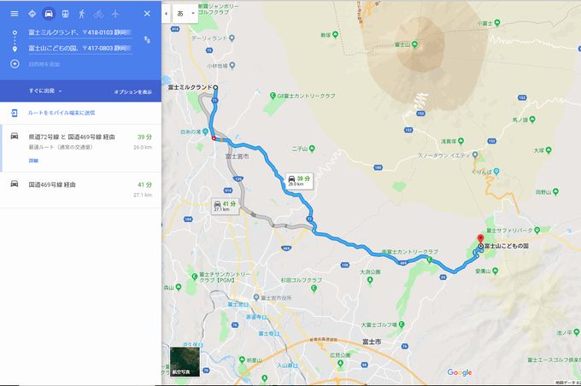
Task: Switch to 航空写真 satellite view thumbnail
Action: coord(185,361)
